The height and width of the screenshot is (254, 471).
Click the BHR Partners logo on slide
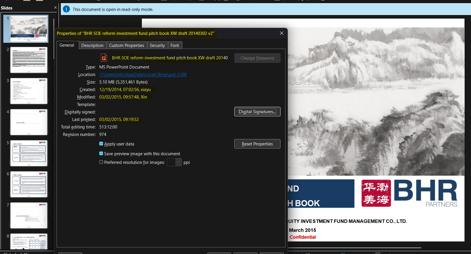click(409, 193)
